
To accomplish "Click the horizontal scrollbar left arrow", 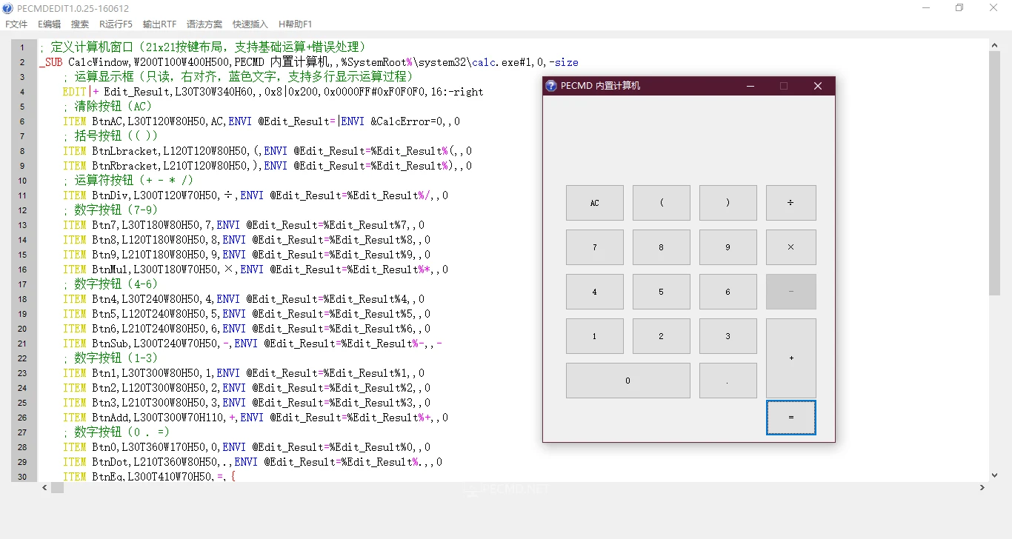I will (x=44, y=487).
